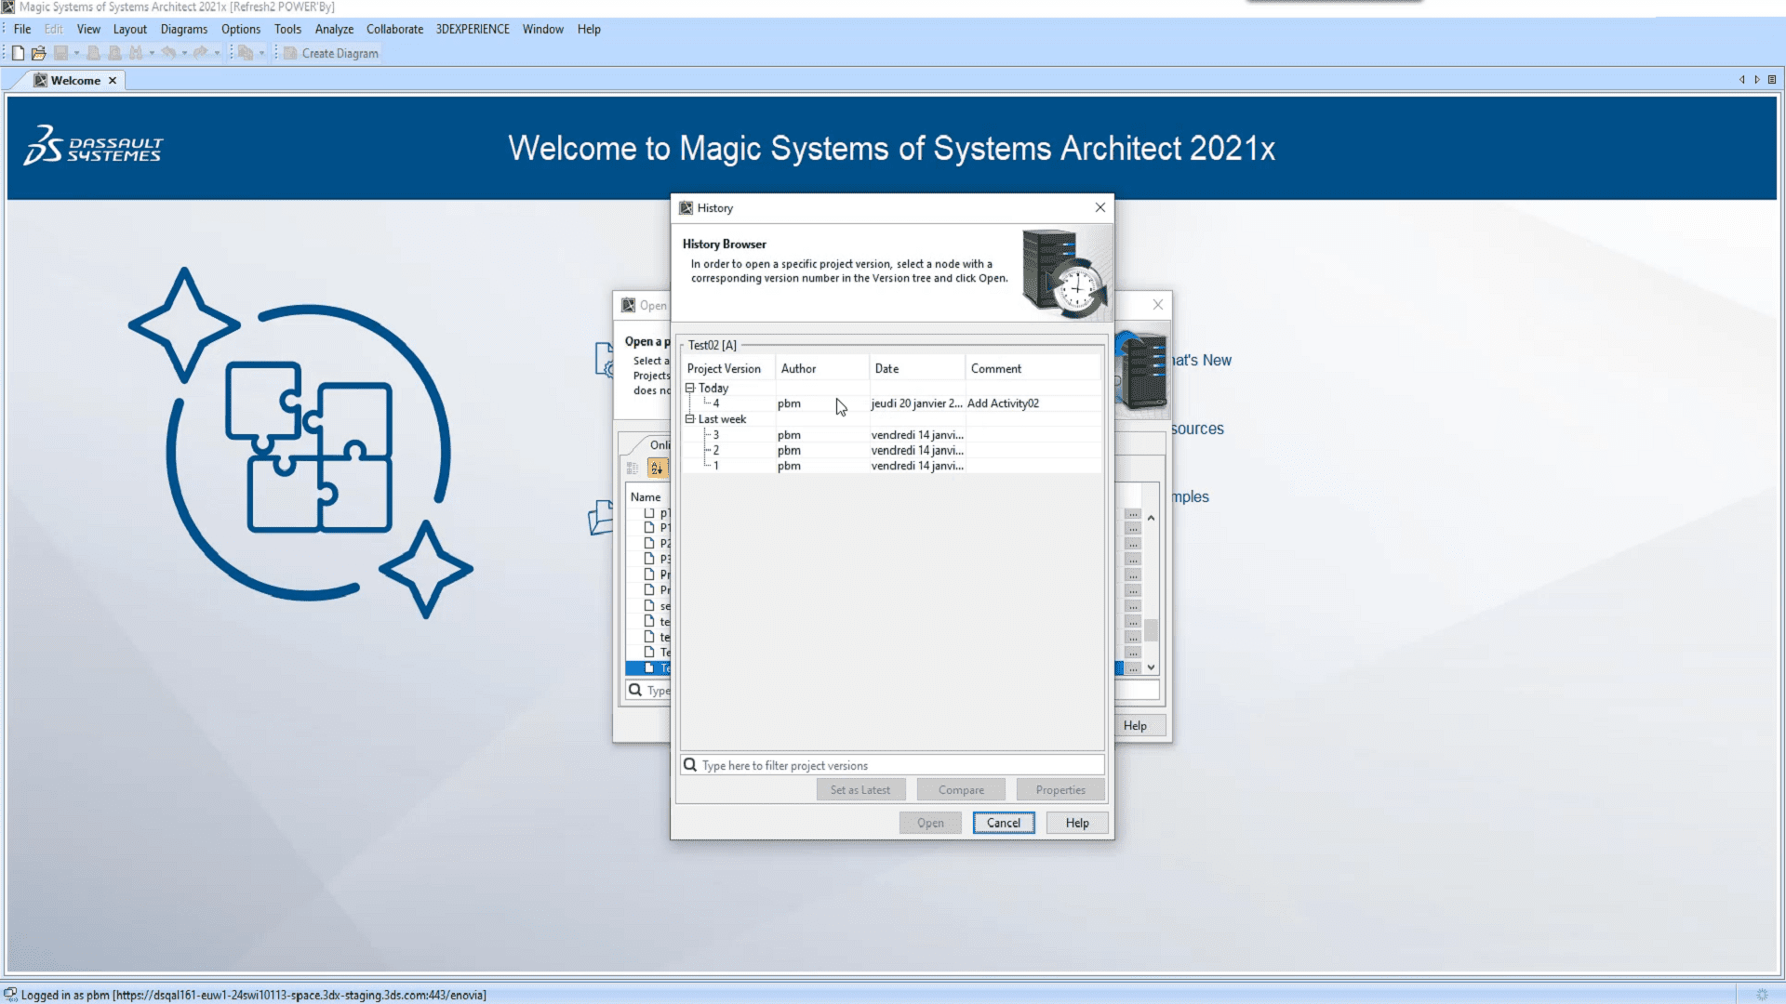This screenshot has height=1004, width=1786.
Task: Click the 'jeudi 20 janvier 2...' date cell
Action: (x=916, y=403)
